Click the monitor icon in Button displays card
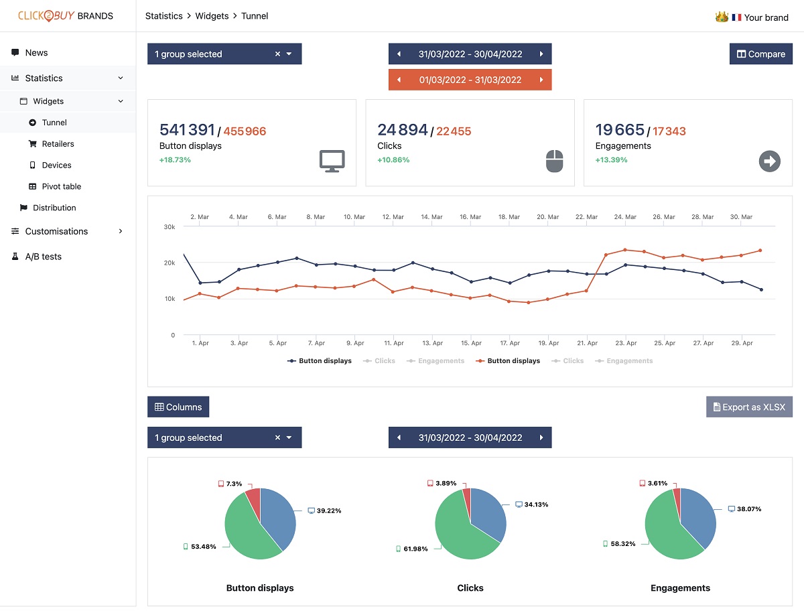Image resolution: width=804 pixels, height=613 pixels. tap(332, 161)
